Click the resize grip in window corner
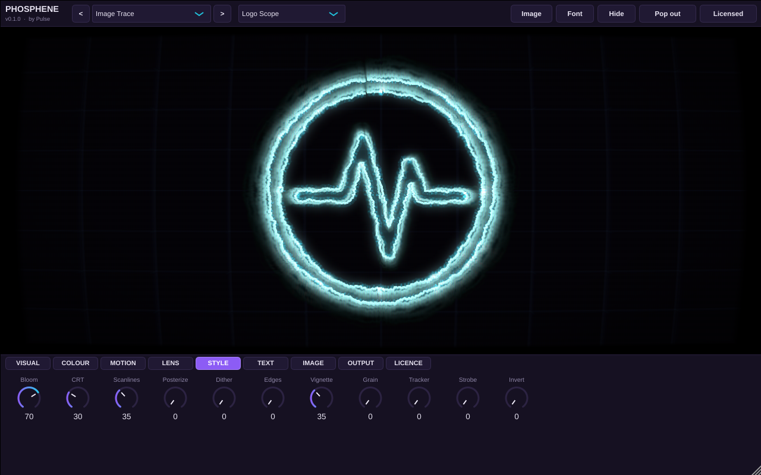Image resolution: width=761 pixels, height=475 pixels. pyautogui.click(x=756, y=470)
